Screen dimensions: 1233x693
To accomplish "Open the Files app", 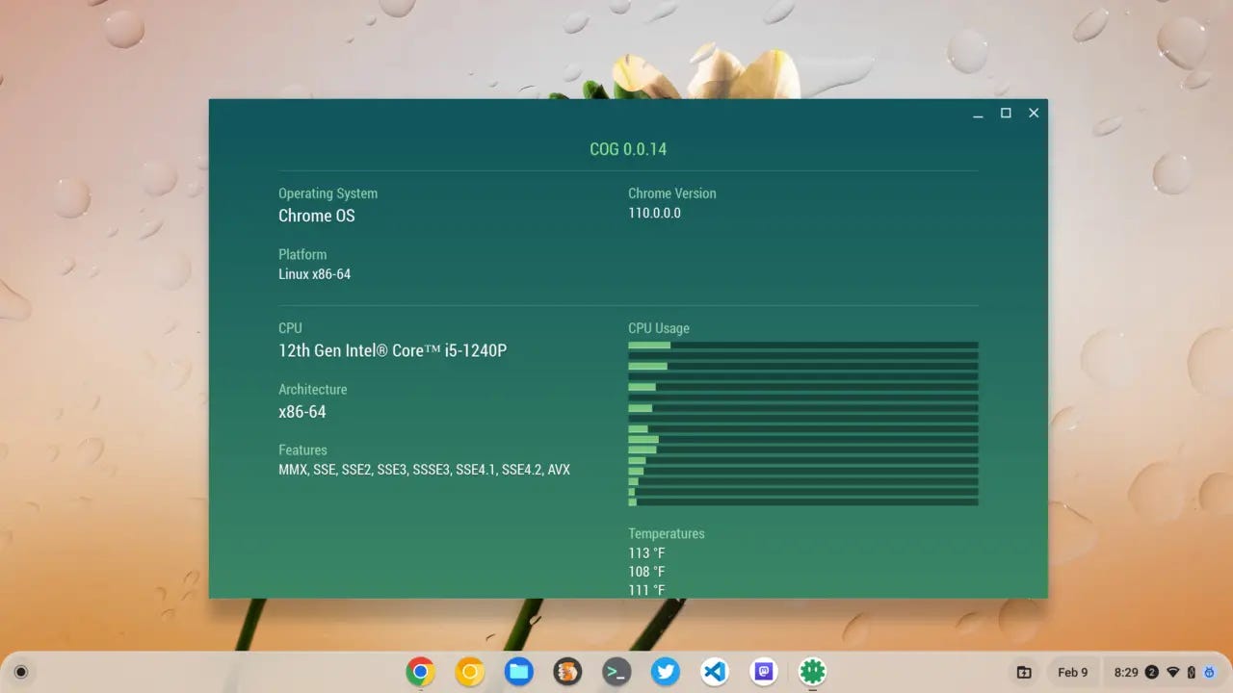I will tap(518, 672).
